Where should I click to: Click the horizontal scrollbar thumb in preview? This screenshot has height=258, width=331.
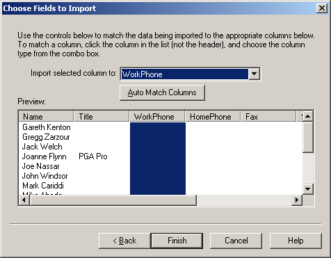click(x=113, y=200)
